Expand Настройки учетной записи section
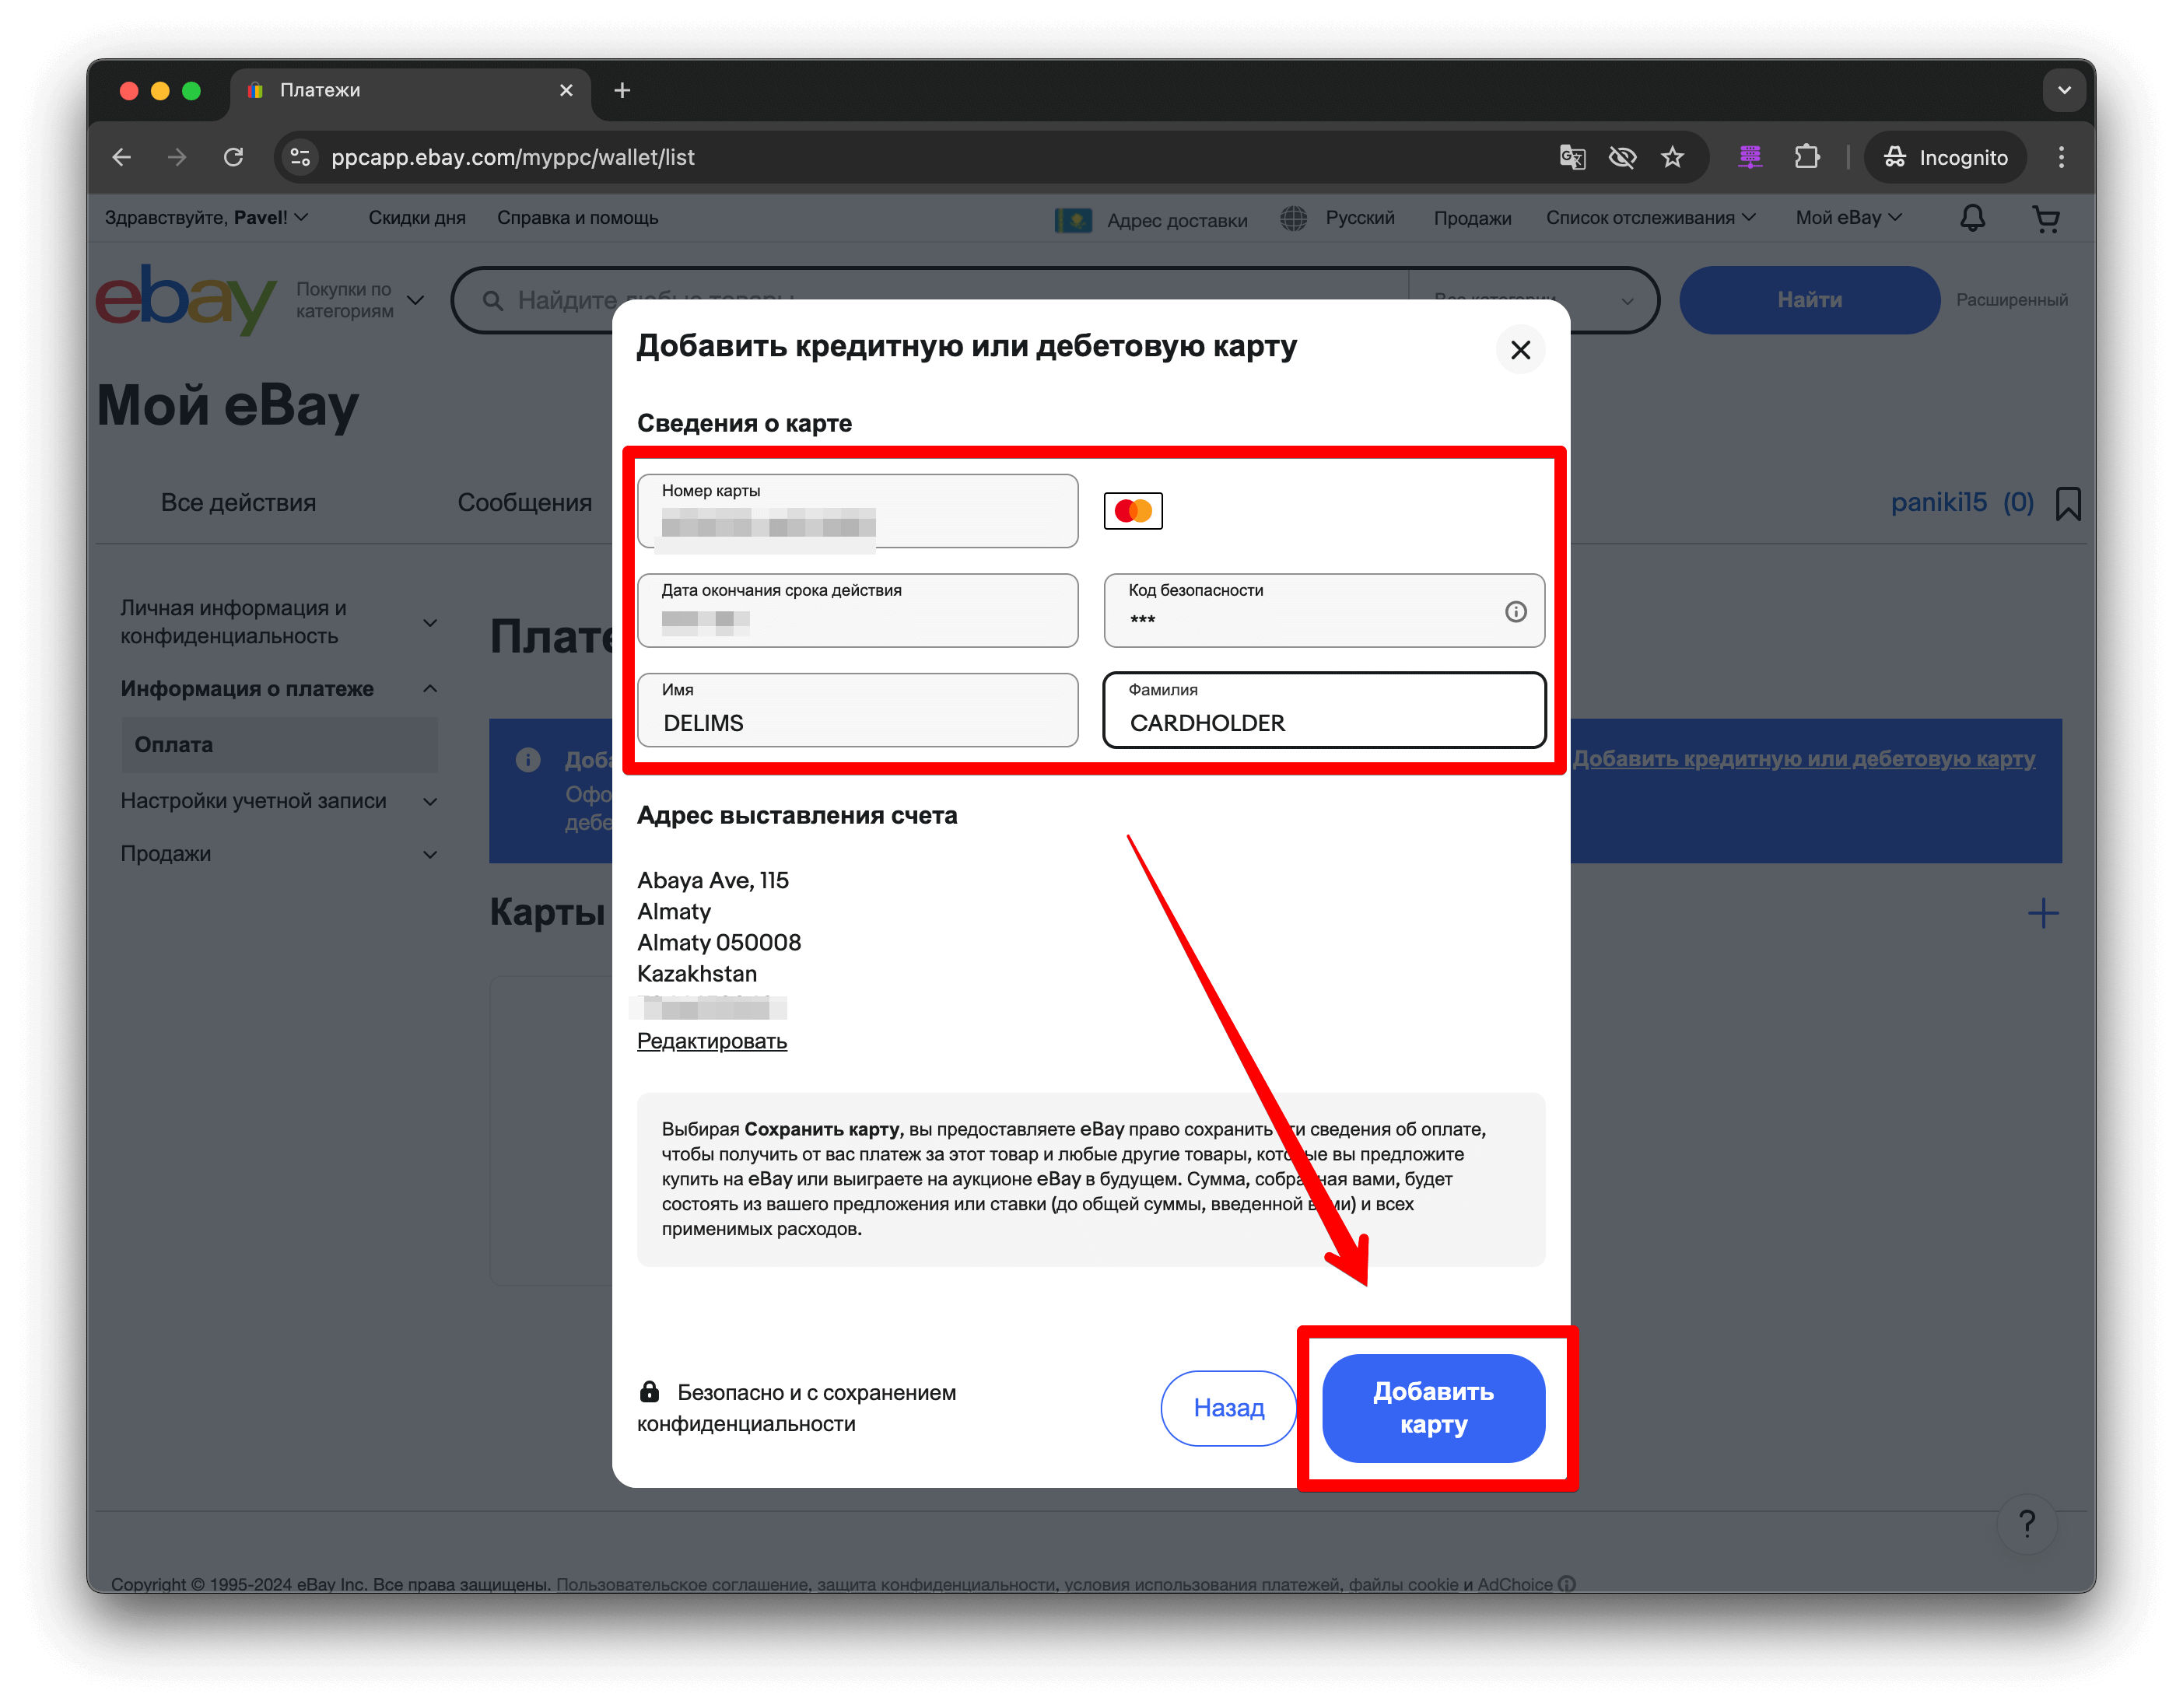 (x=278, y=801)
